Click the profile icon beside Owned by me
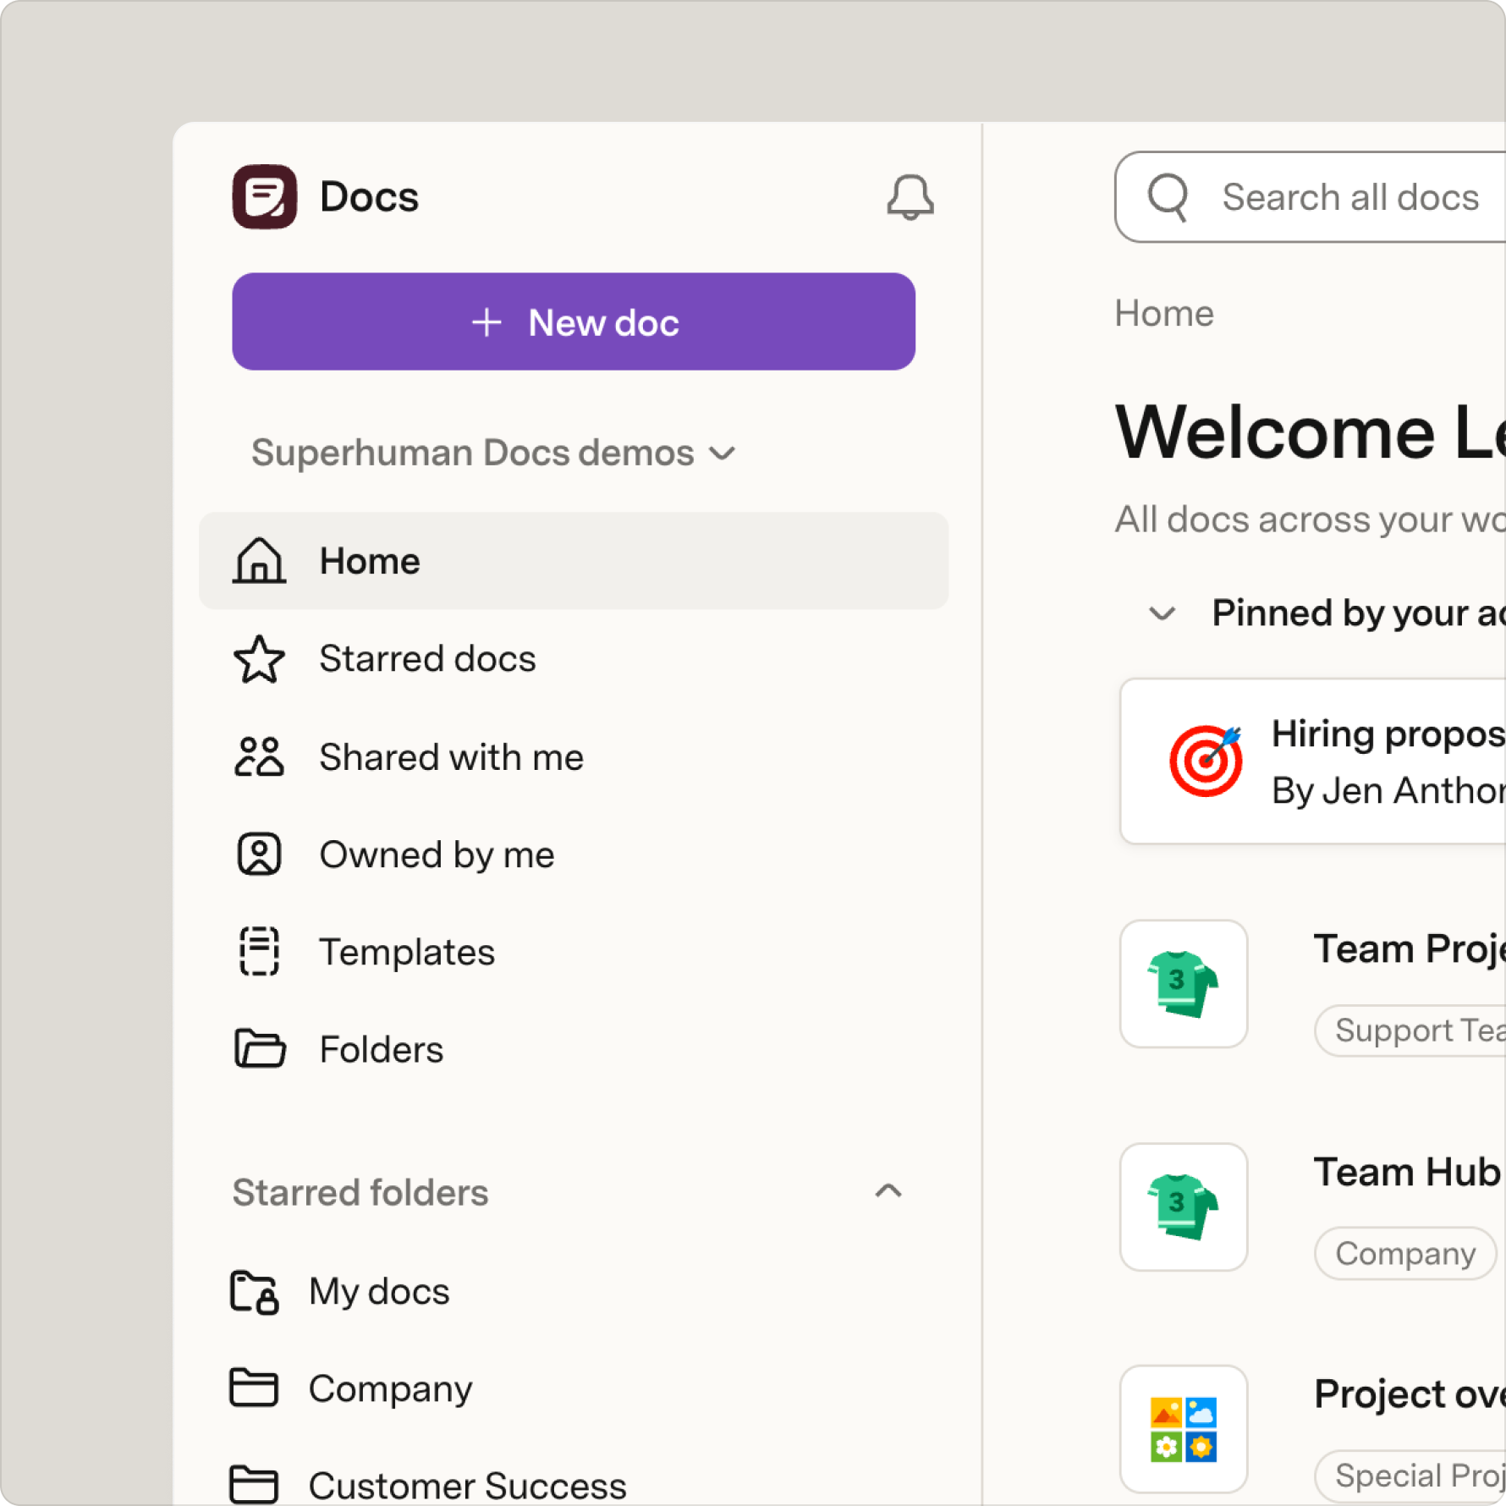The image size is (1506, 1506). click(259, 854)
